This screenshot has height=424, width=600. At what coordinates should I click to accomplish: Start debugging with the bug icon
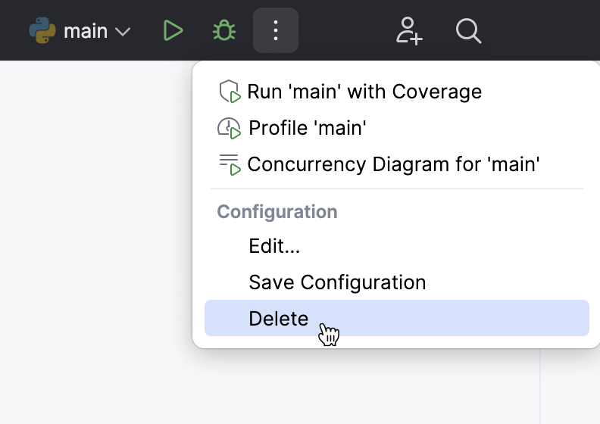(223, 31)
